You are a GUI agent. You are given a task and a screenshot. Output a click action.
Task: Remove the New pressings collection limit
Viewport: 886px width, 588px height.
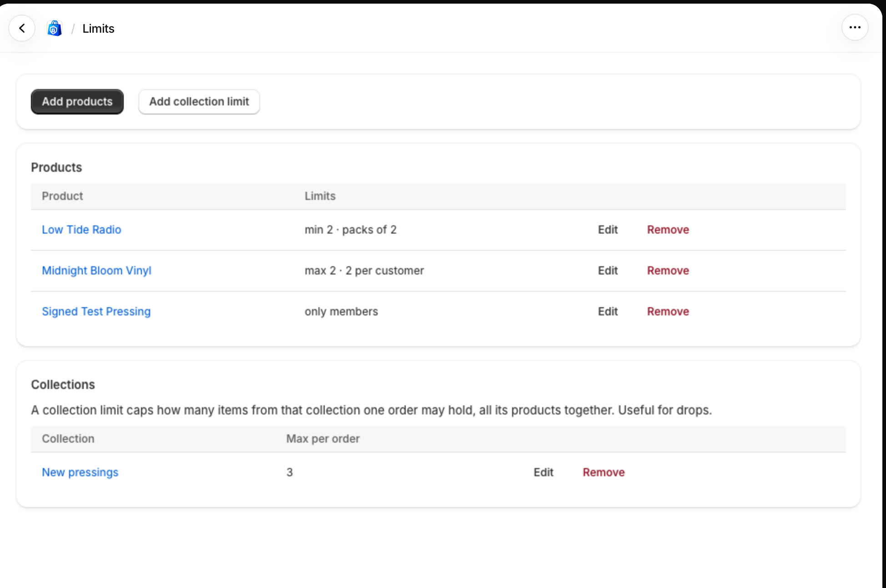pos(604,472)
